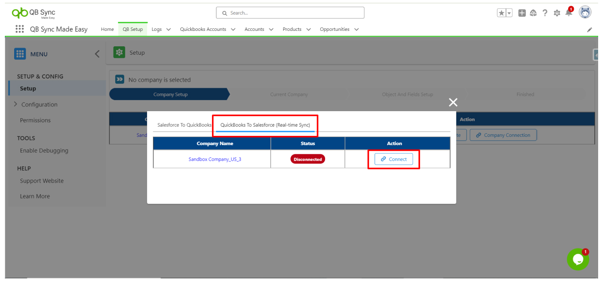Select the QB Setup tab
Screen dimensions: 603x281
pyautogui.click(x=133, y=29)
